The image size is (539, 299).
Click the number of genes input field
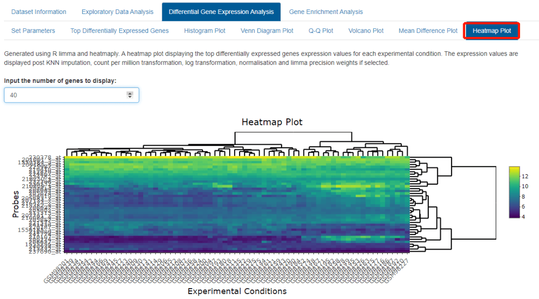pyautogui.click(x=71, y=95)
